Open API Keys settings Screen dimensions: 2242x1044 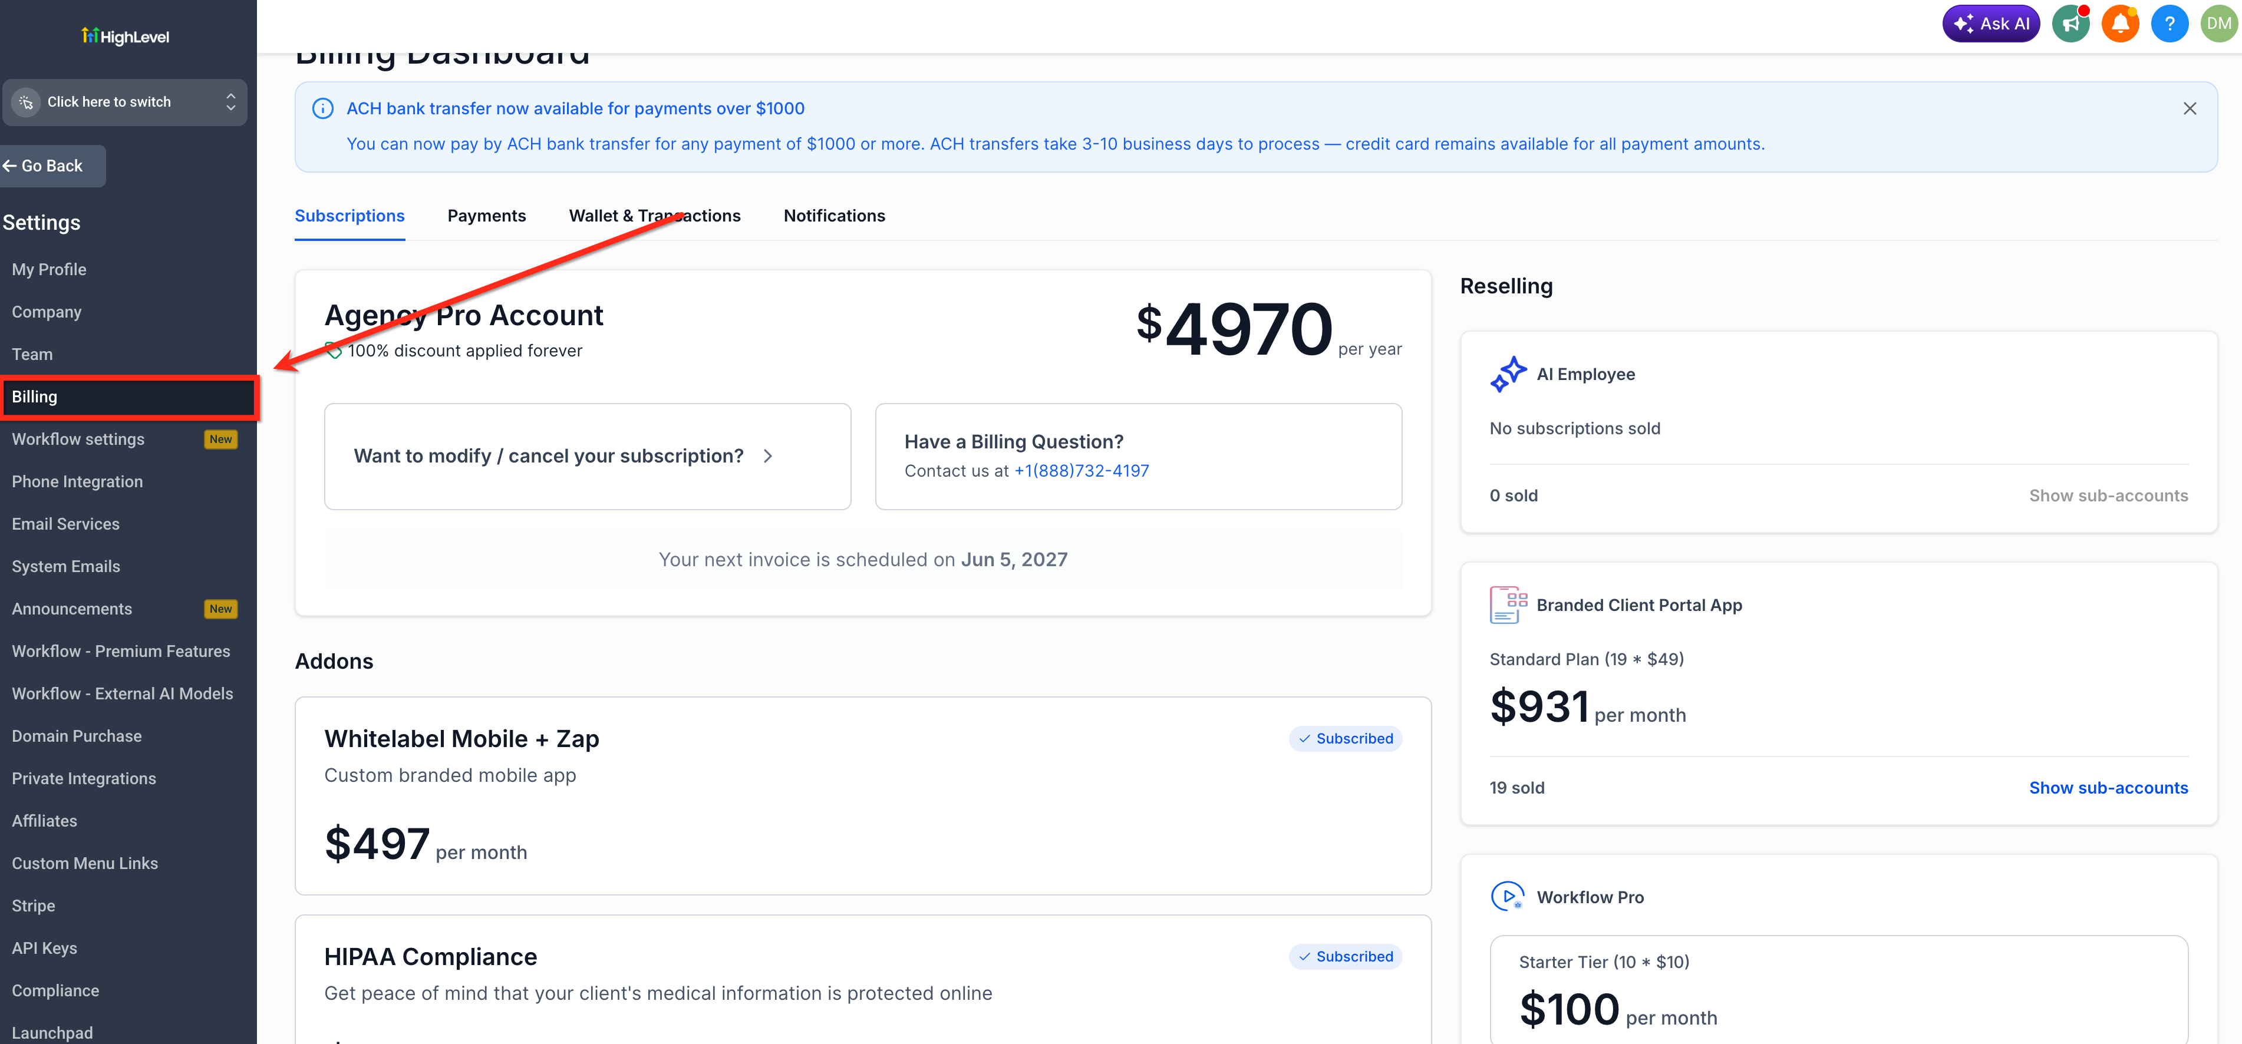point(44,949)
